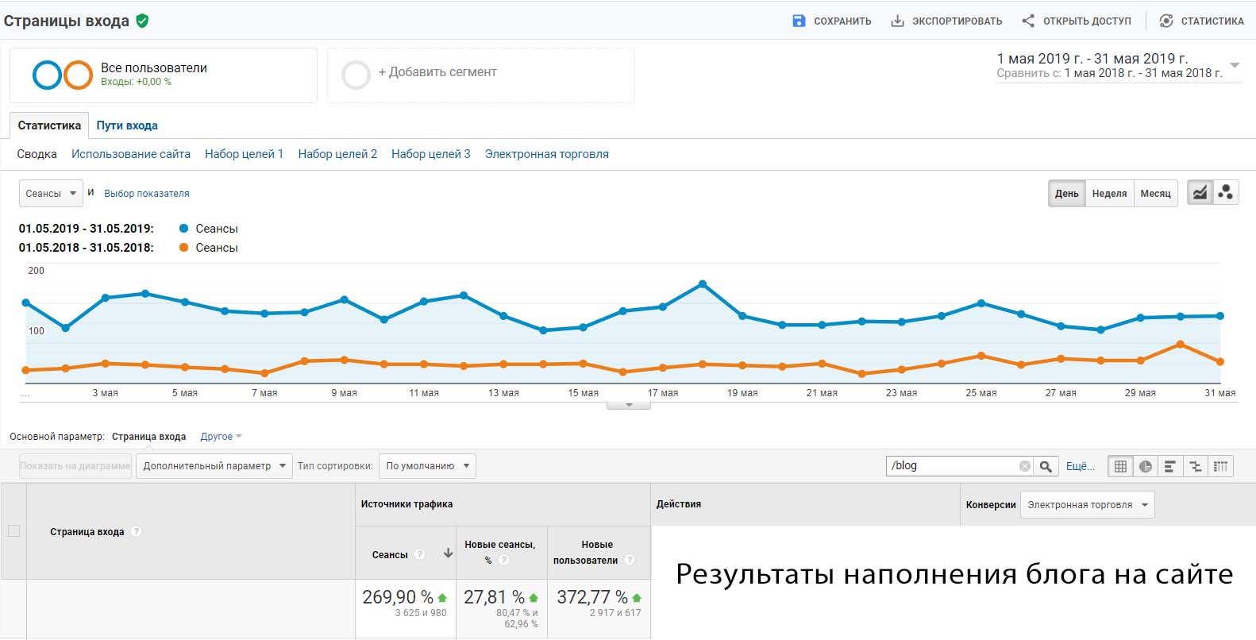This screenshot has width=1256, height=640.
Task: Click the /blog search input field
Action: [953, 466]
